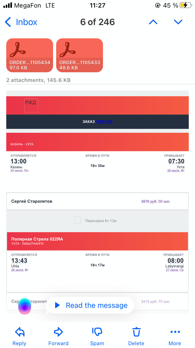This screenshot has height=348, width=195.
Task: Open More options menu
Action: tap(175, 336)
